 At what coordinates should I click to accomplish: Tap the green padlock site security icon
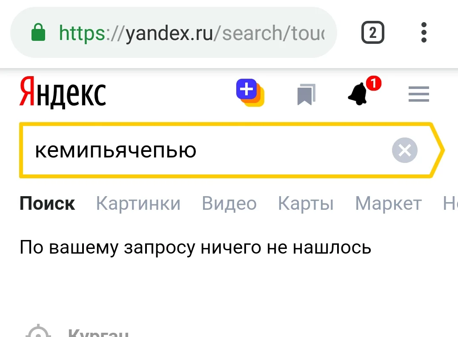[39, 32]
